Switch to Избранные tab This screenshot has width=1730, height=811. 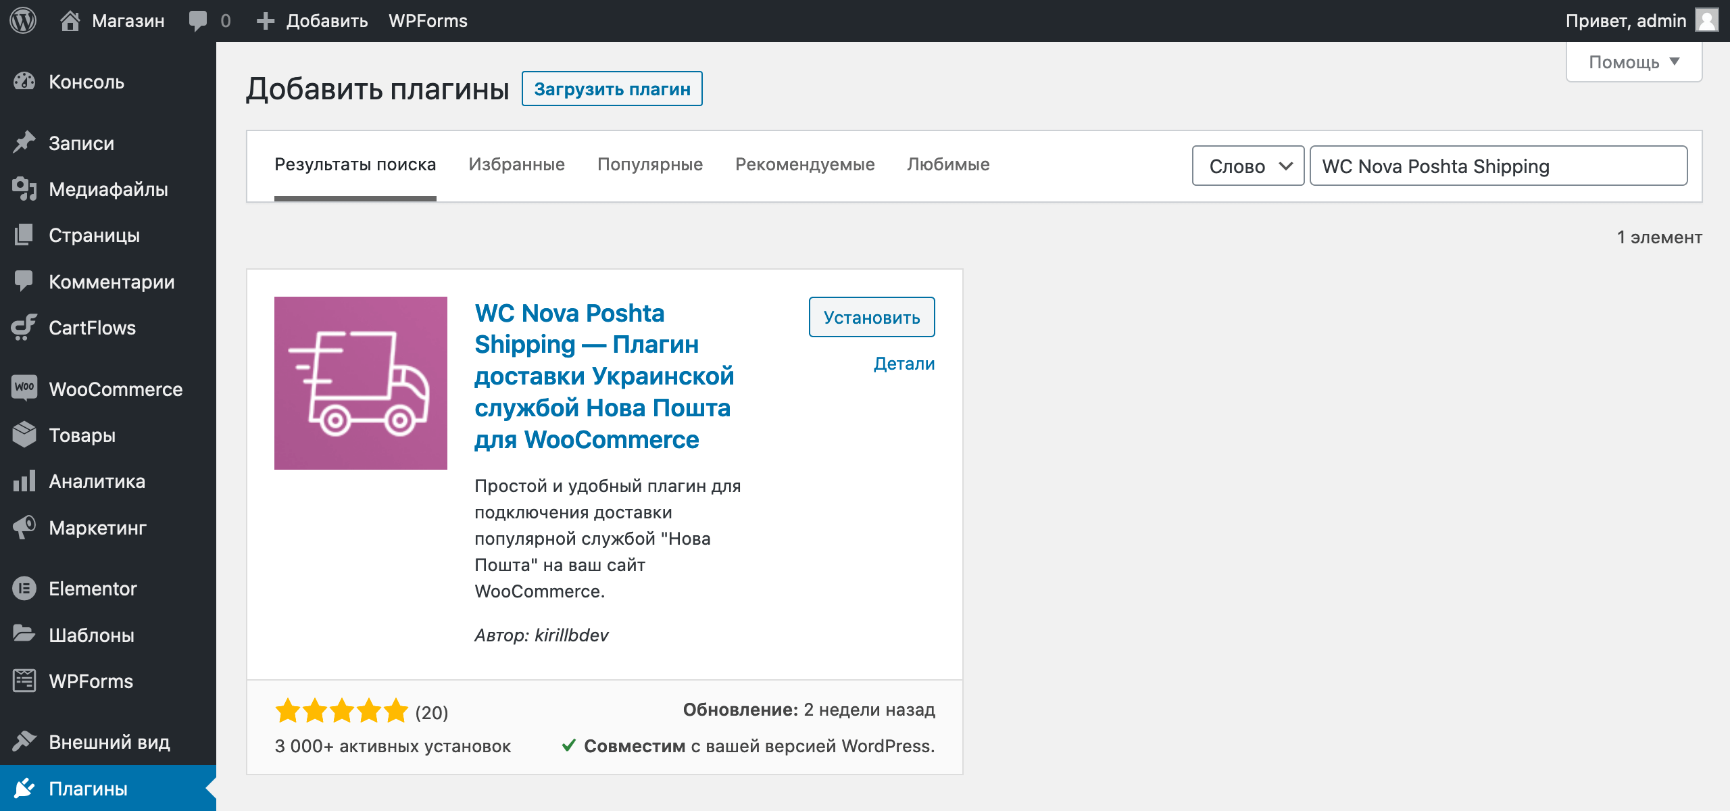[x=517, y=165]
